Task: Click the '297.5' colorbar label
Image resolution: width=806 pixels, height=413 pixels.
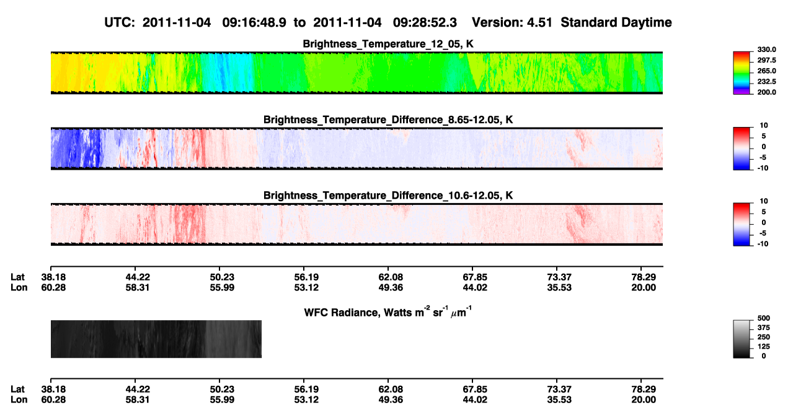Action: tap(767, 61)
